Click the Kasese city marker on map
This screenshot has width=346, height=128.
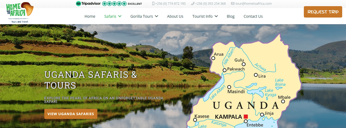tap(195, 120)
